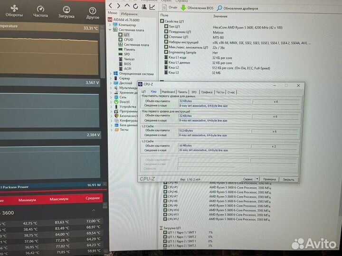Viewport: 342px width, 256px height.
Task: Click the Поле column header
Action: 164,15
